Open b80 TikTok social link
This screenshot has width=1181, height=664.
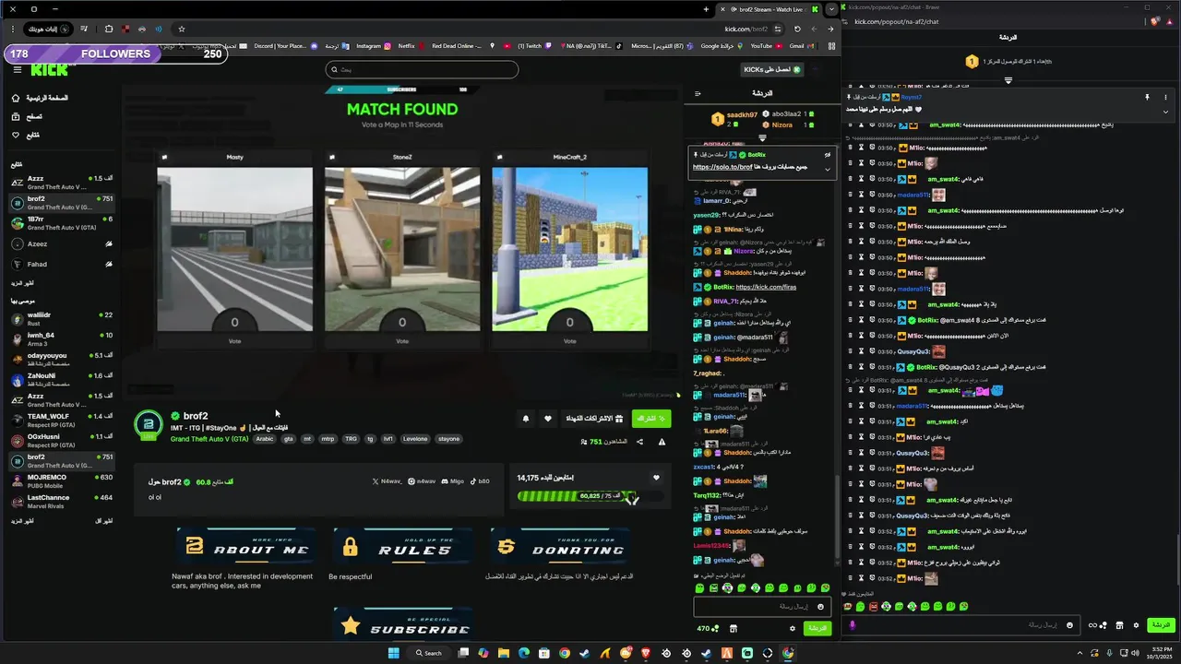[480, 481]
